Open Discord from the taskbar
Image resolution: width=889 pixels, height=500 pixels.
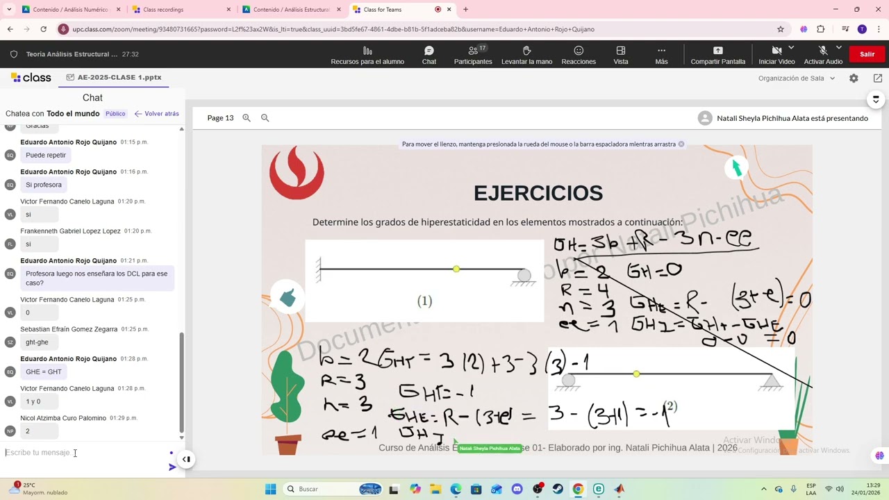point(517,489)
